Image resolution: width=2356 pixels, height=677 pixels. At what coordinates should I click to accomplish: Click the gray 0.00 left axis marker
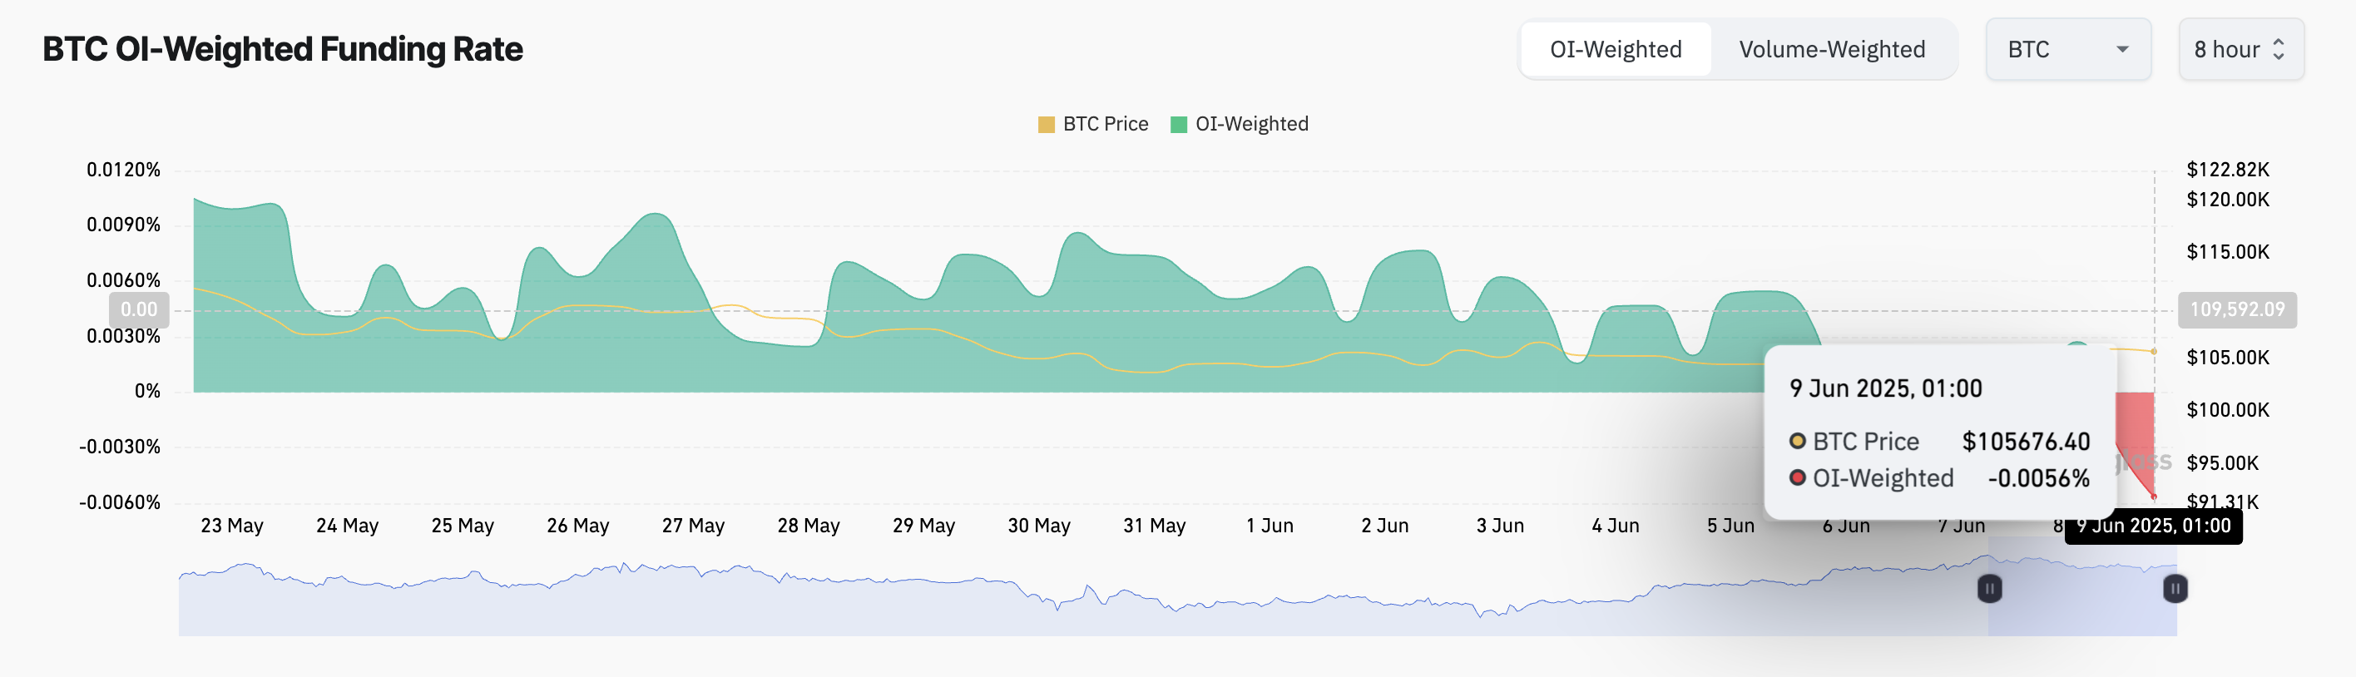[139, 310]
